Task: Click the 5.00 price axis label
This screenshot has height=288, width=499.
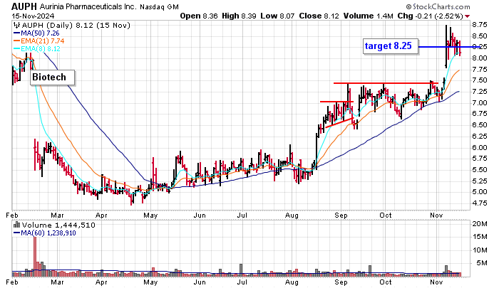Action: [x=480, y=192]
